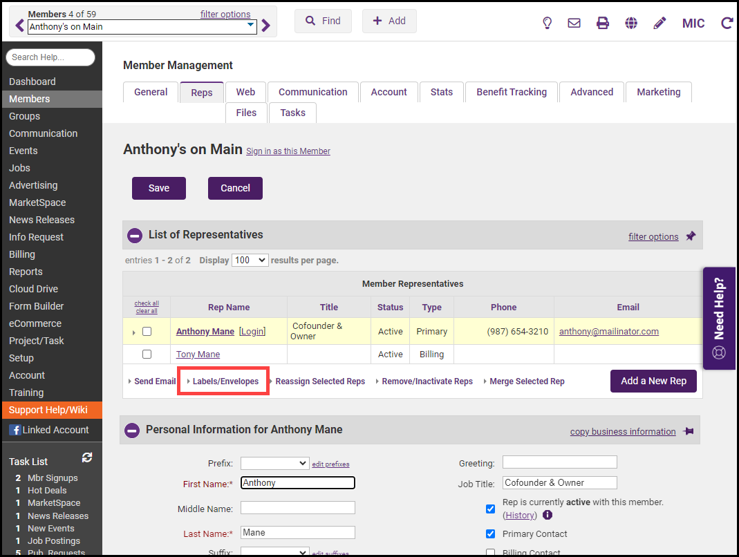Switch to the Benefit Tracking tab
The width and height of the screenshot is (739, 557).
coord(511,92)
